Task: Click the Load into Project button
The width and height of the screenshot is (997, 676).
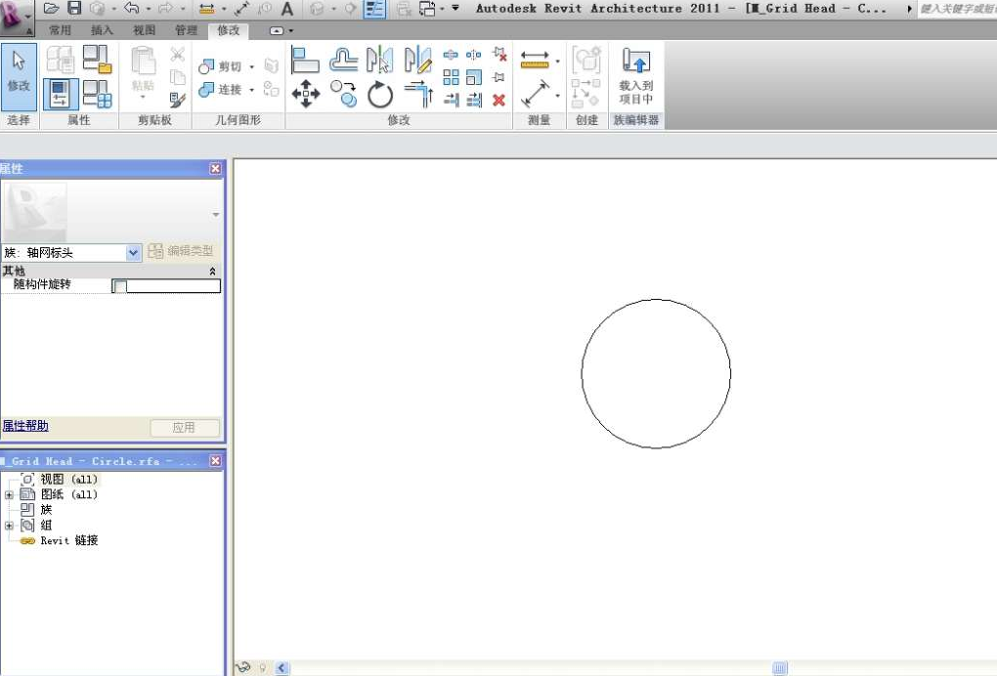Action: (635, 76)
